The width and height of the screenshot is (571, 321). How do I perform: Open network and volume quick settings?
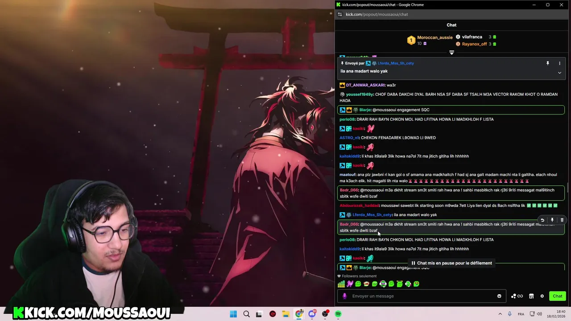point(537,314)
